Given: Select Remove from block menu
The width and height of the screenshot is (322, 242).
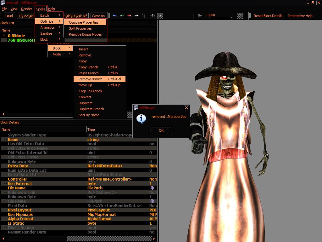Looking at the screenshot, I should (99, 55).
